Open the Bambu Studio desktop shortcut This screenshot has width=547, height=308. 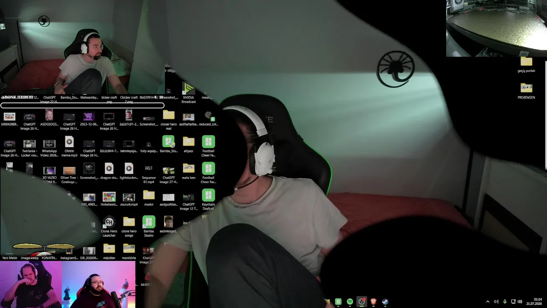pos(149,227)
